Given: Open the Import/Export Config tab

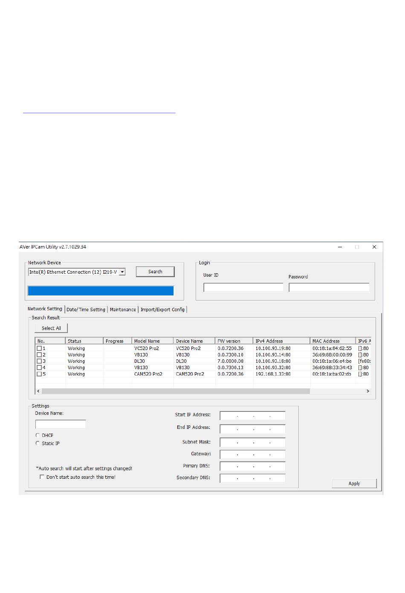Looking at the screenshot, I should point(162,310).
